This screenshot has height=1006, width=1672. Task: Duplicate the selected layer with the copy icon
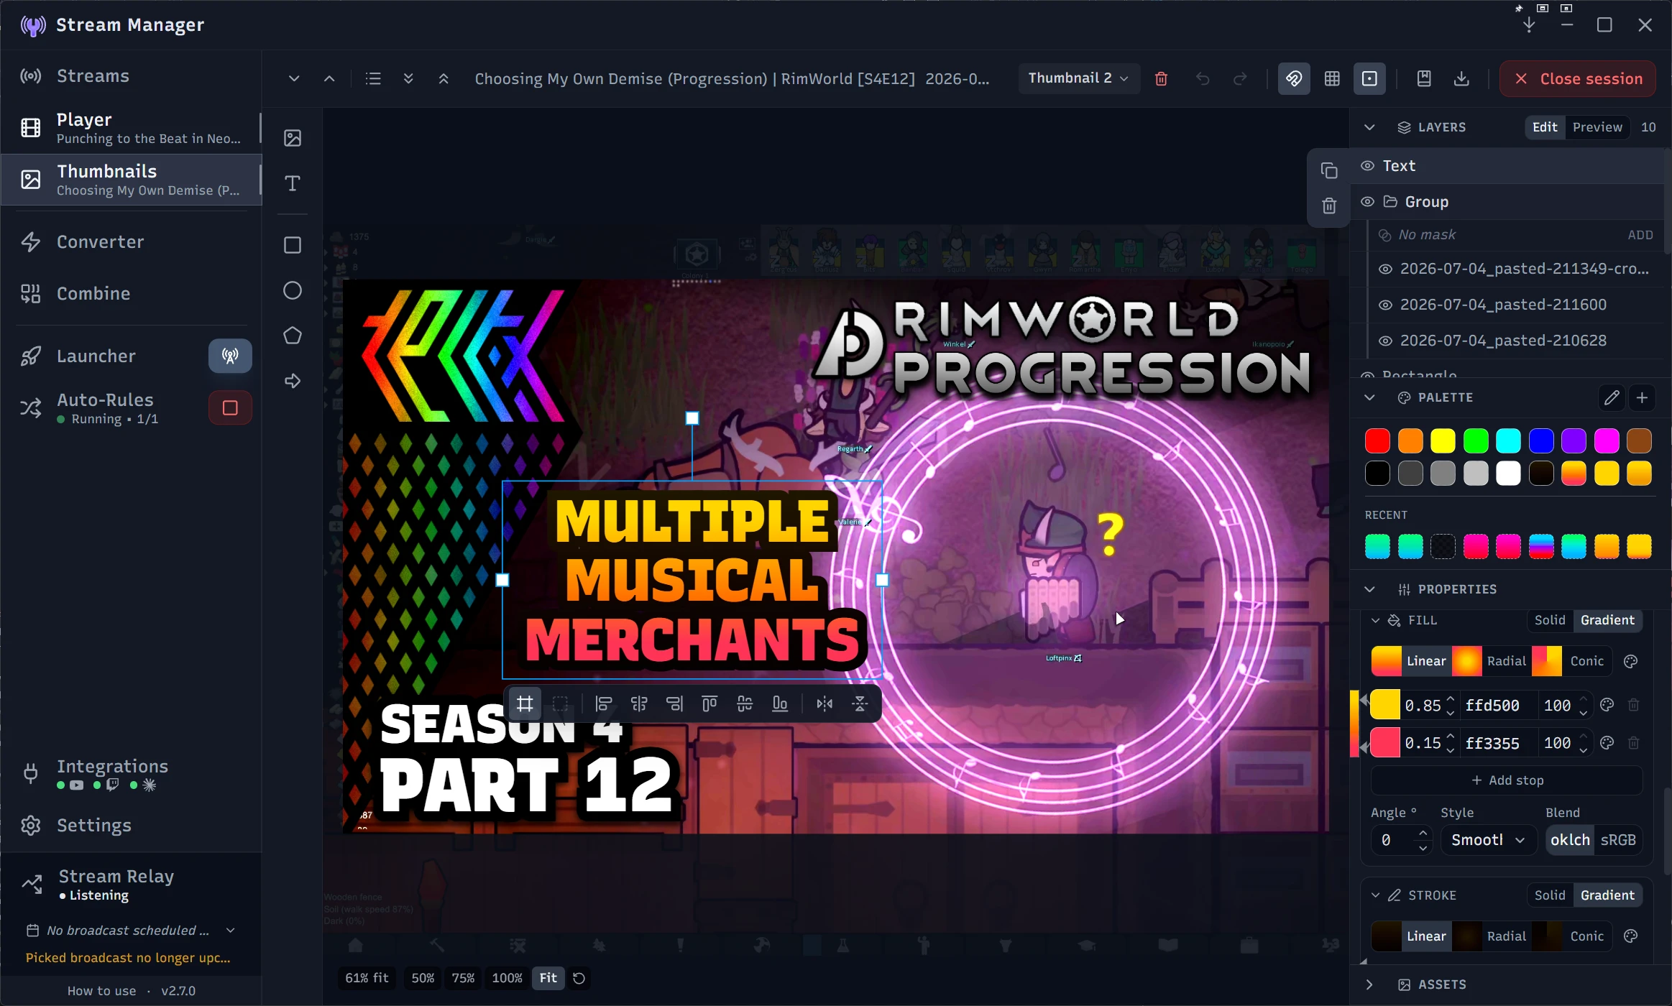1329,170
